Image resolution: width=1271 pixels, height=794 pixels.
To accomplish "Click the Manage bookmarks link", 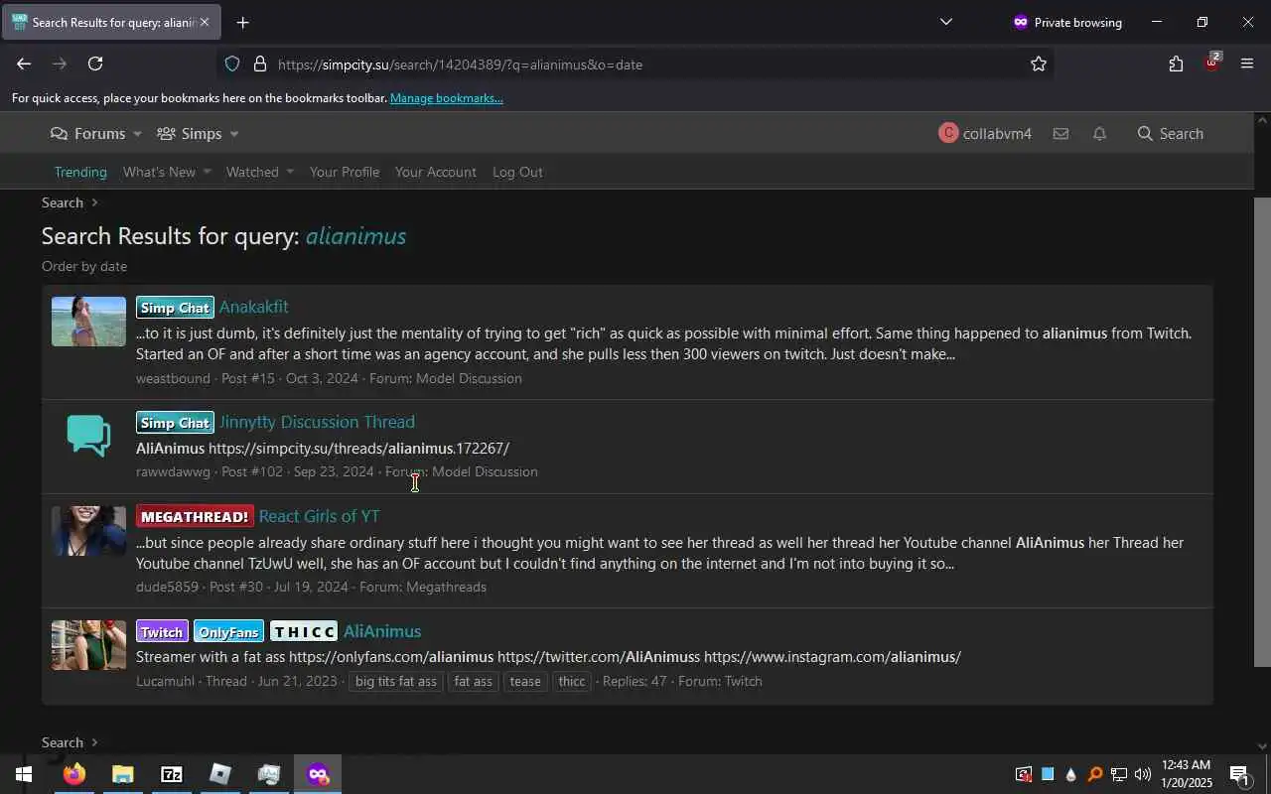I will tap(447, 98).
